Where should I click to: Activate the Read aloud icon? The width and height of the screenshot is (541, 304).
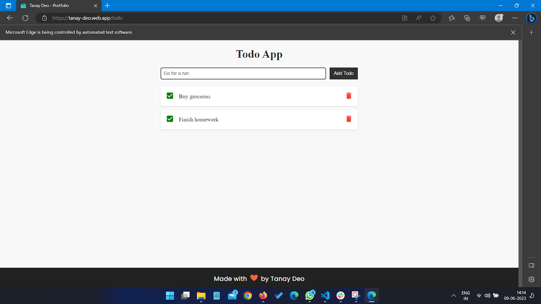419,18
